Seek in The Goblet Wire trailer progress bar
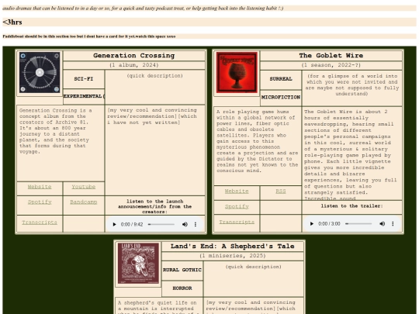This screenshot has height=314, width=419. (358, 224)
